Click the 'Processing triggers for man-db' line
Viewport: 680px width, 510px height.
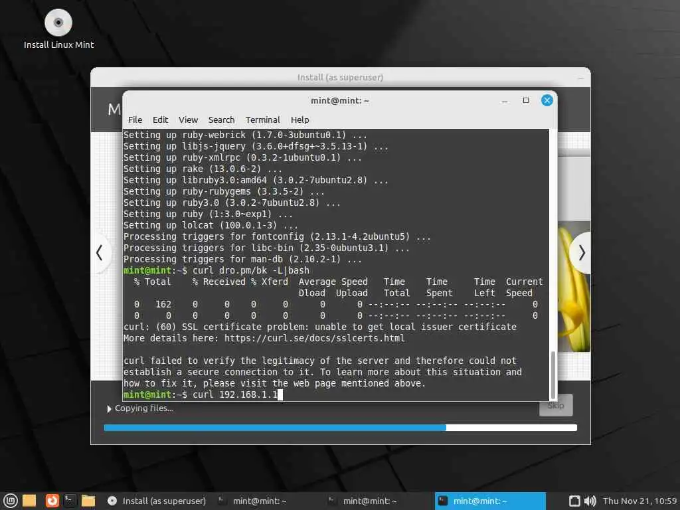[242, 260]
